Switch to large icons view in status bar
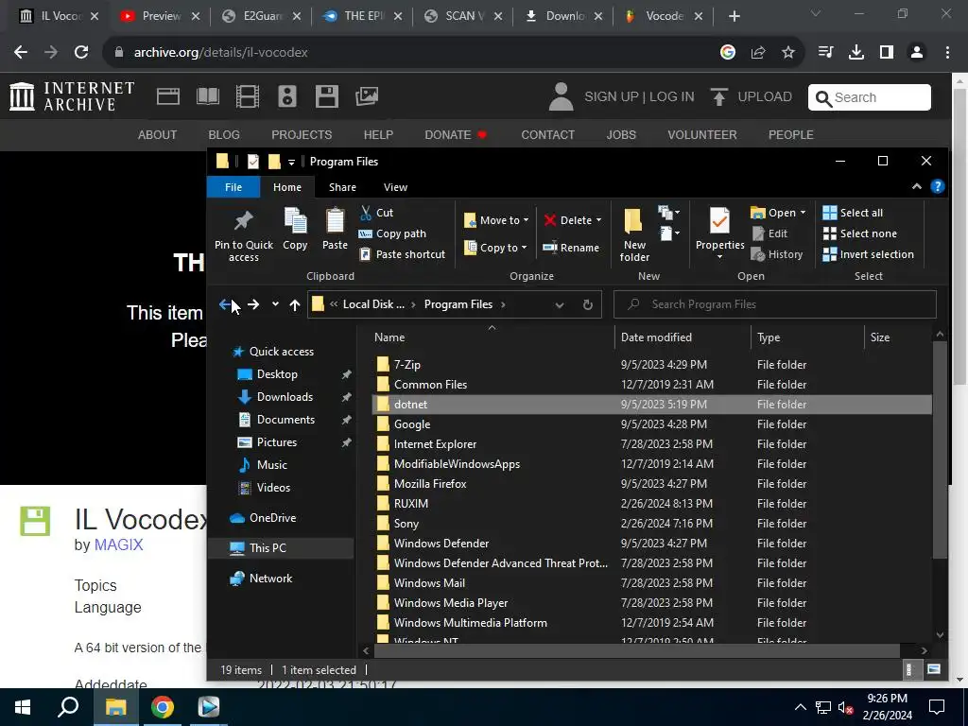 pyautogui.click(x=933, y=670)
